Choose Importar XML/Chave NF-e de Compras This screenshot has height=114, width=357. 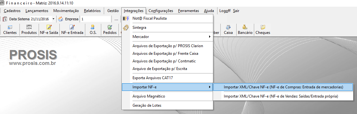[283, 87]
